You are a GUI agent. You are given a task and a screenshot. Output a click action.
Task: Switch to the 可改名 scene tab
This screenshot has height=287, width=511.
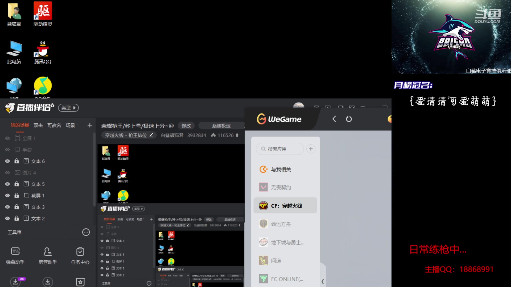(54, 125)
